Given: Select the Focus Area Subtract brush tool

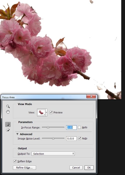Looking at the screenshot, I should [8, 130].
